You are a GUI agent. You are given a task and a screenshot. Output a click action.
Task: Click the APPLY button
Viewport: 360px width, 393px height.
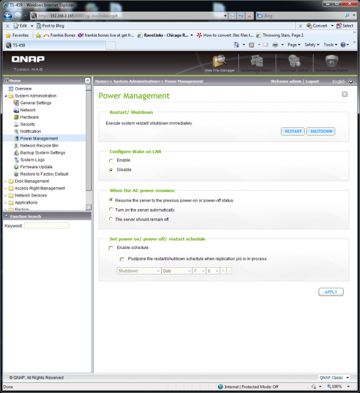coord(331,292)
